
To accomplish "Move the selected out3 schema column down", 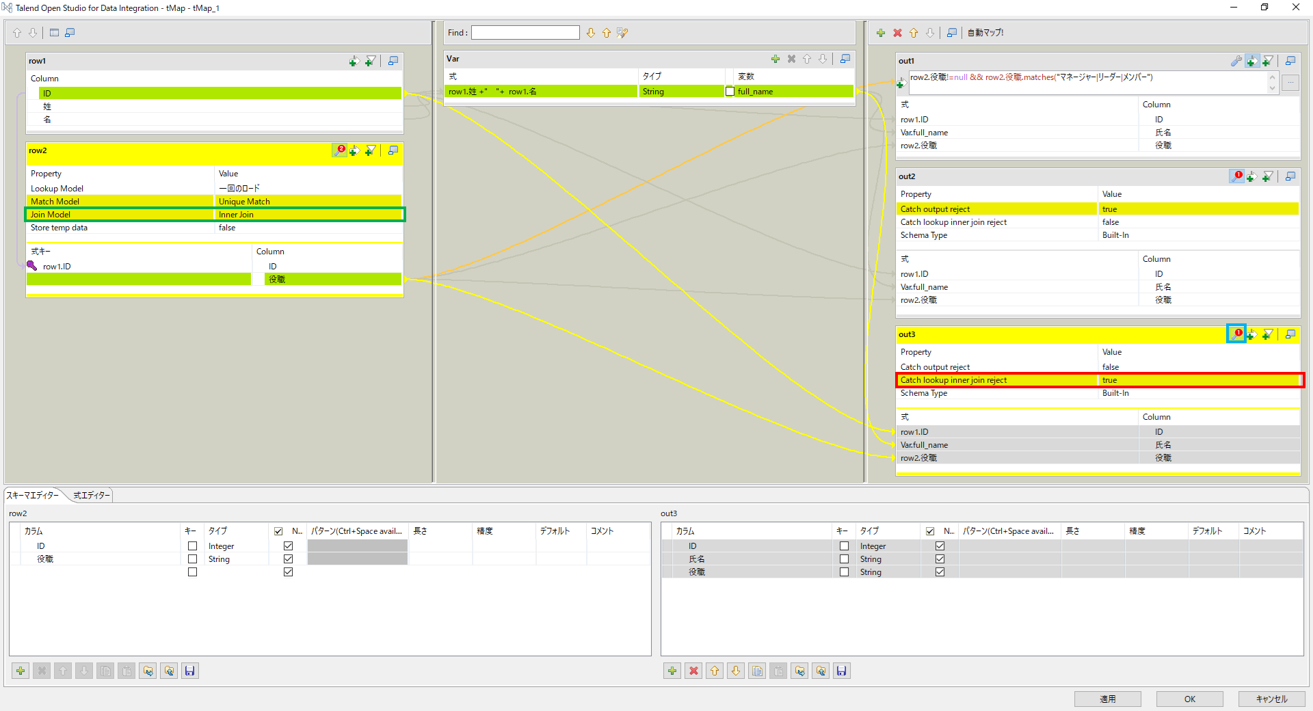I will click(x=736, y=671).
